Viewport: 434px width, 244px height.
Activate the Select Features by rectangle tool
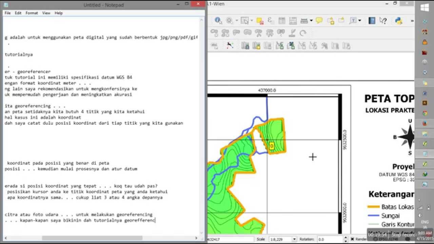[245, 21]
